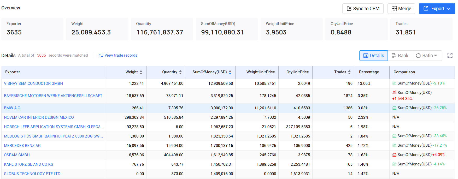Image resolution: width=458 pixels, height=179 pixels.
Task: Click comparison chart icon in KARL STORZ row
Action: point(394,164)
